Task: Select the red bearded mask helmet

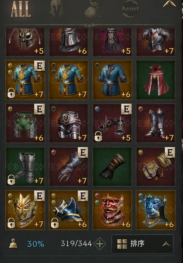Action: [x=112, y=210]
